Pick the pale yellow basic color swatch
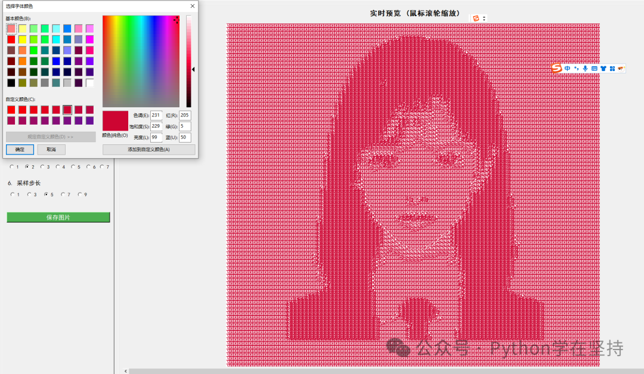The width and height of the screenshot is (644, 374). [x=22, y=29]
